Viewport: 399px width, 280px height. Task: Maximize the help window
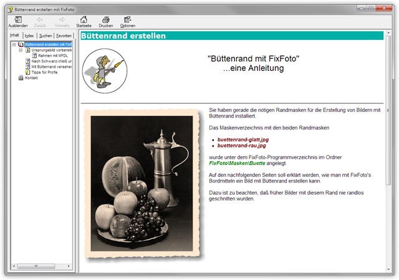tap(371, 8)
